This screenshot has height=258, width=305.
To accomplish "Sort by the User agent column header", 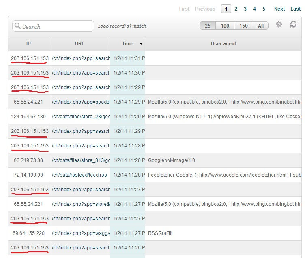I will (x=223, y=44).
